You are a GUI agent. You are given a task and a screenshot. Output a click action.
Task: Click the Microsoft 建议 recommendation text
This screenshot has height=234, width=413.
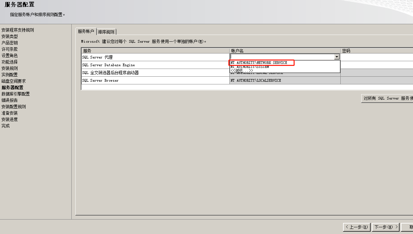(x=144, y=41)
